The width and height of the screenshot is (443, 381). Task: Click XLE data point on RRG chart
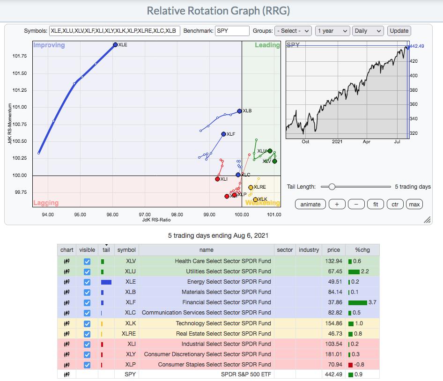tap(115, 44)
